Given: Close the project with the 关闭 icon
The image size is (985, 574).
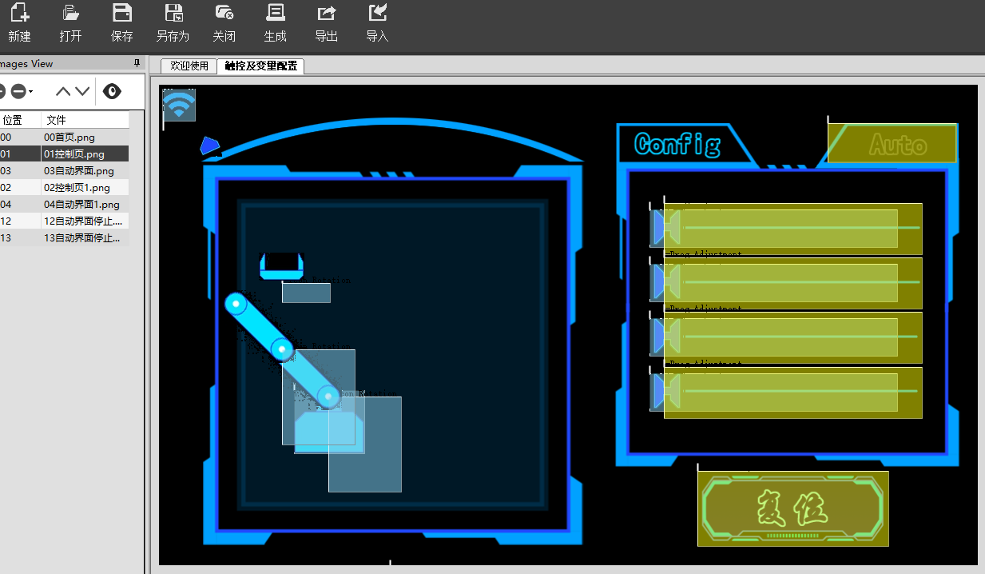Looking at the screenshot, I should coord(224,13).
